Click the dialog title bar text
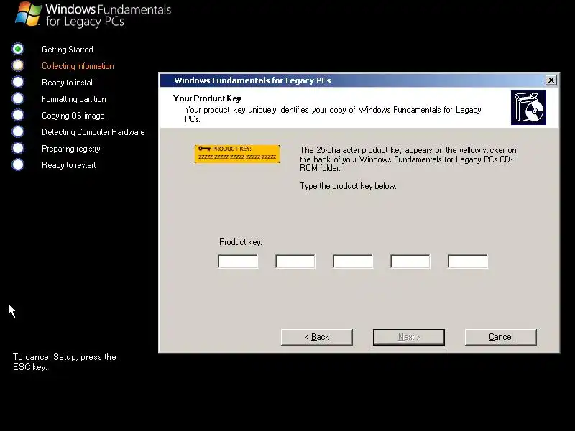 coord(252,80)
